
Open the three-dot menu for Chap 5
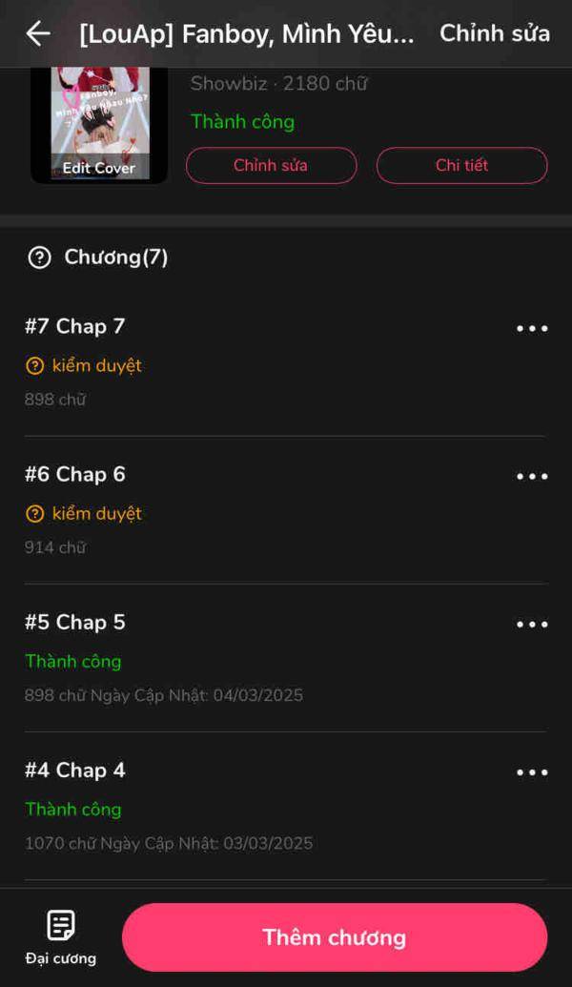click(x=532, y=624)
